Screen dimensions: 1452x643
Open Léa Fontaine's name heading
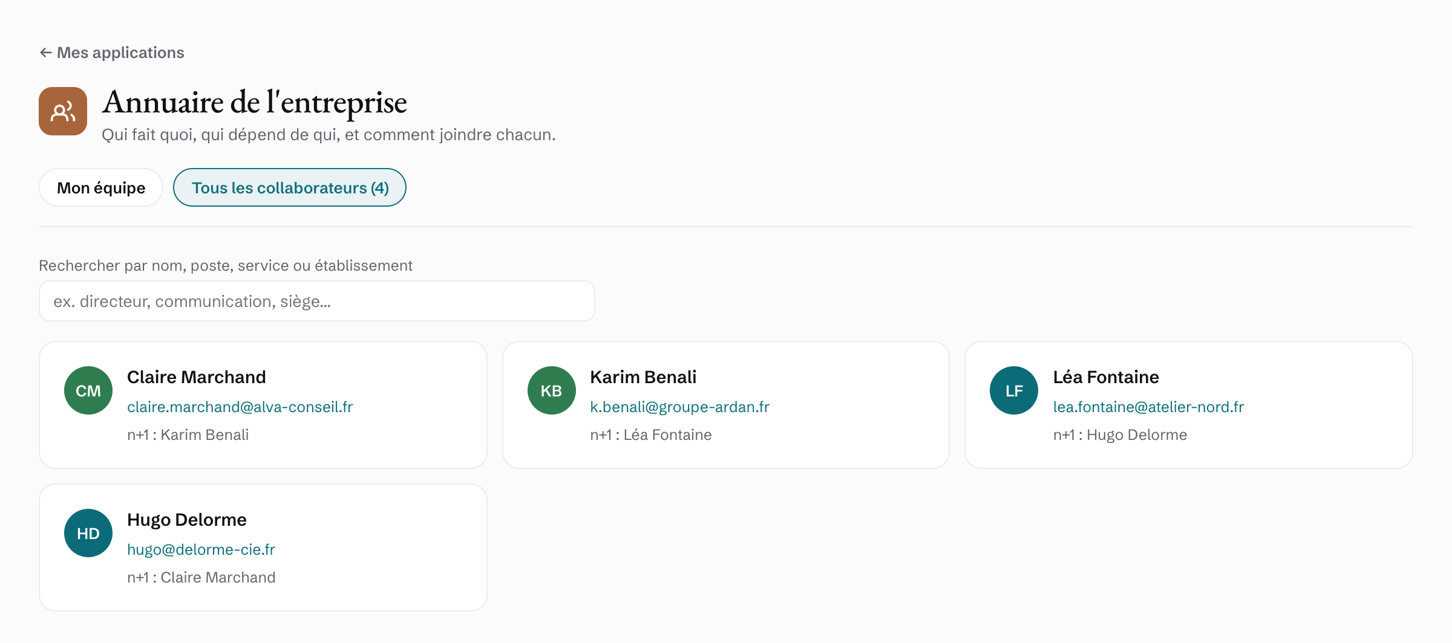coord(1106,377)
